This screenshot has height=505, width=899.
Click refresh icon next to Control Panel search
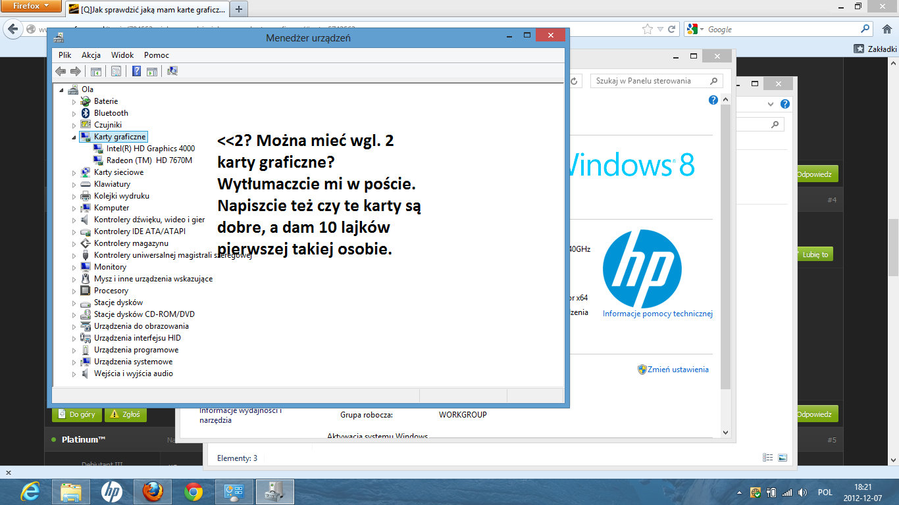point(574,81)
